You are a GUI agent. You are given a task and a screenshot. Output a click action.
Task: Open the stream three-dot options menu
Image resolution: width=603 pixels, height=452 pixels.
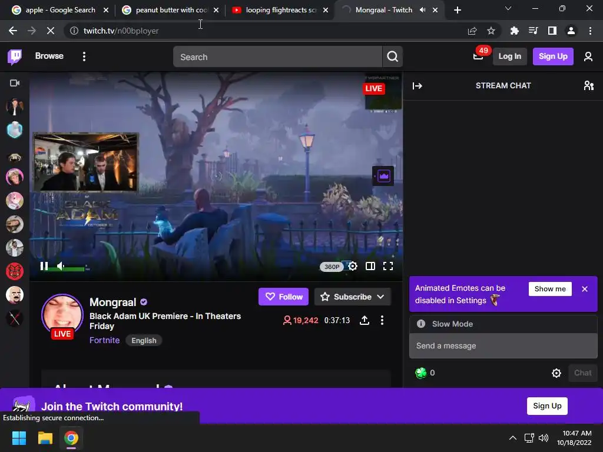(382, 320)
